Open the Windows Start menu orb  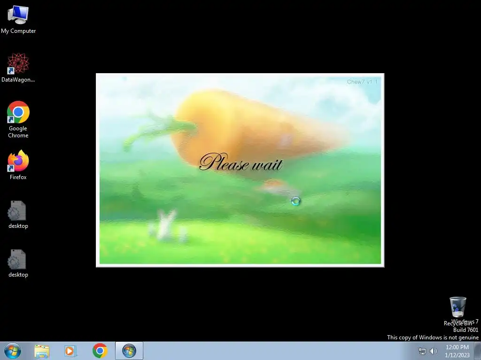click(13, 351)
